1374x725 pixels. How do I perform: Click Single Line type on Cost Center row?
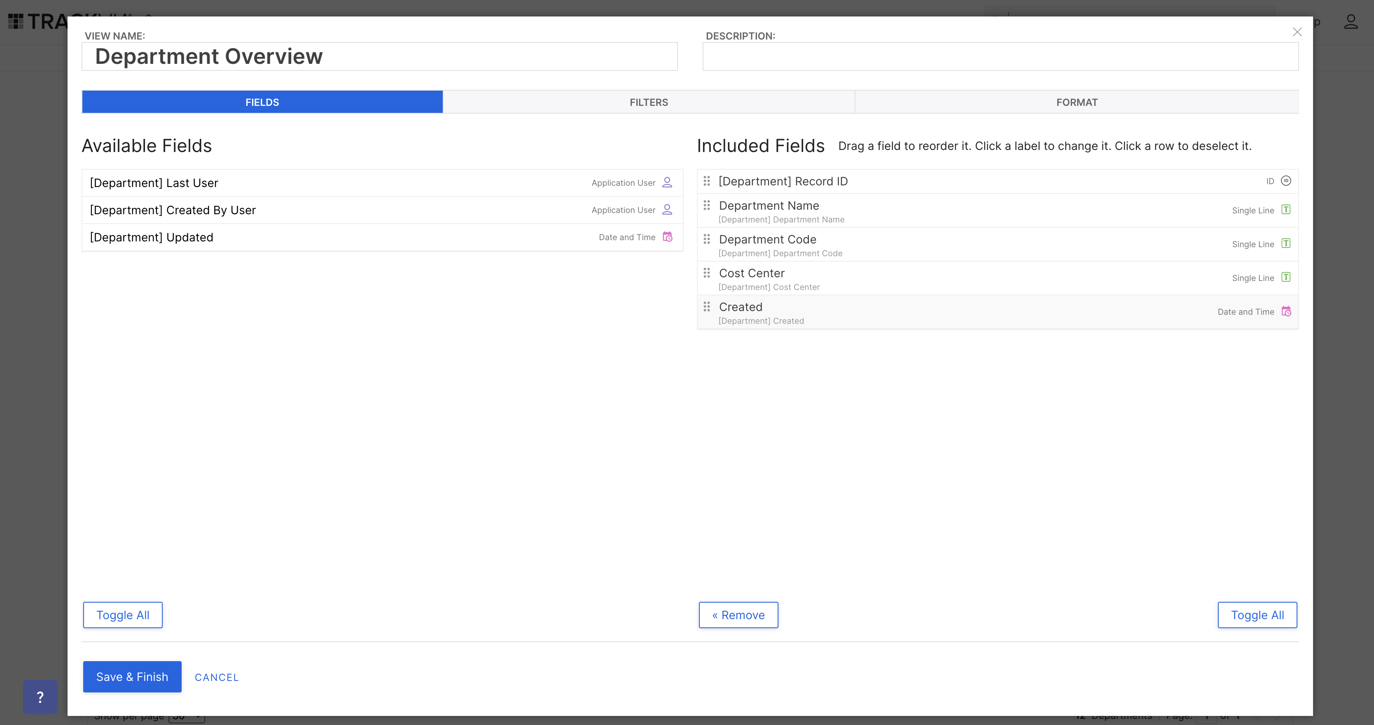pos(1253,278)
